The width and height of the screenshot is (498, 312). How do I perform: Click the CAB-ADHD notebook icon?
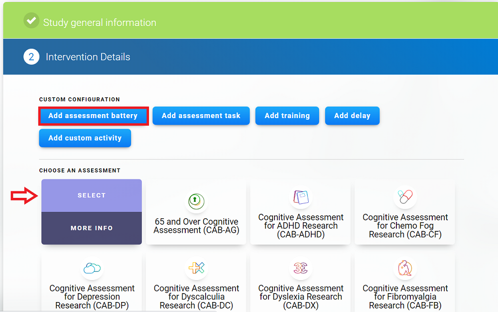pyautogui.click(x=300, y=197)
